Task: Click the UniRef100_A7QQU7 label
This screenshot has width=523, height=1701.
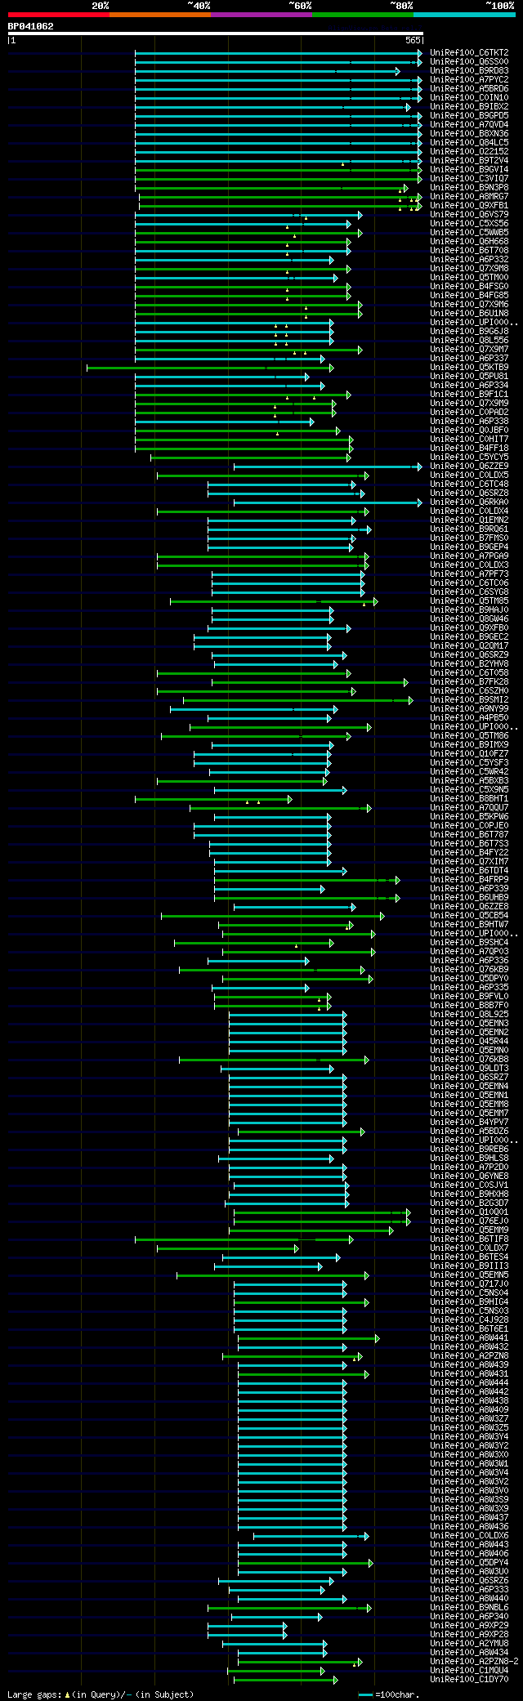Action: click(469, 807)
